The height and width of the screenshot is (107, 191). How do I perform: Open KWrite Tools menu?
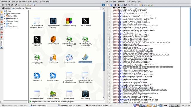128,1
